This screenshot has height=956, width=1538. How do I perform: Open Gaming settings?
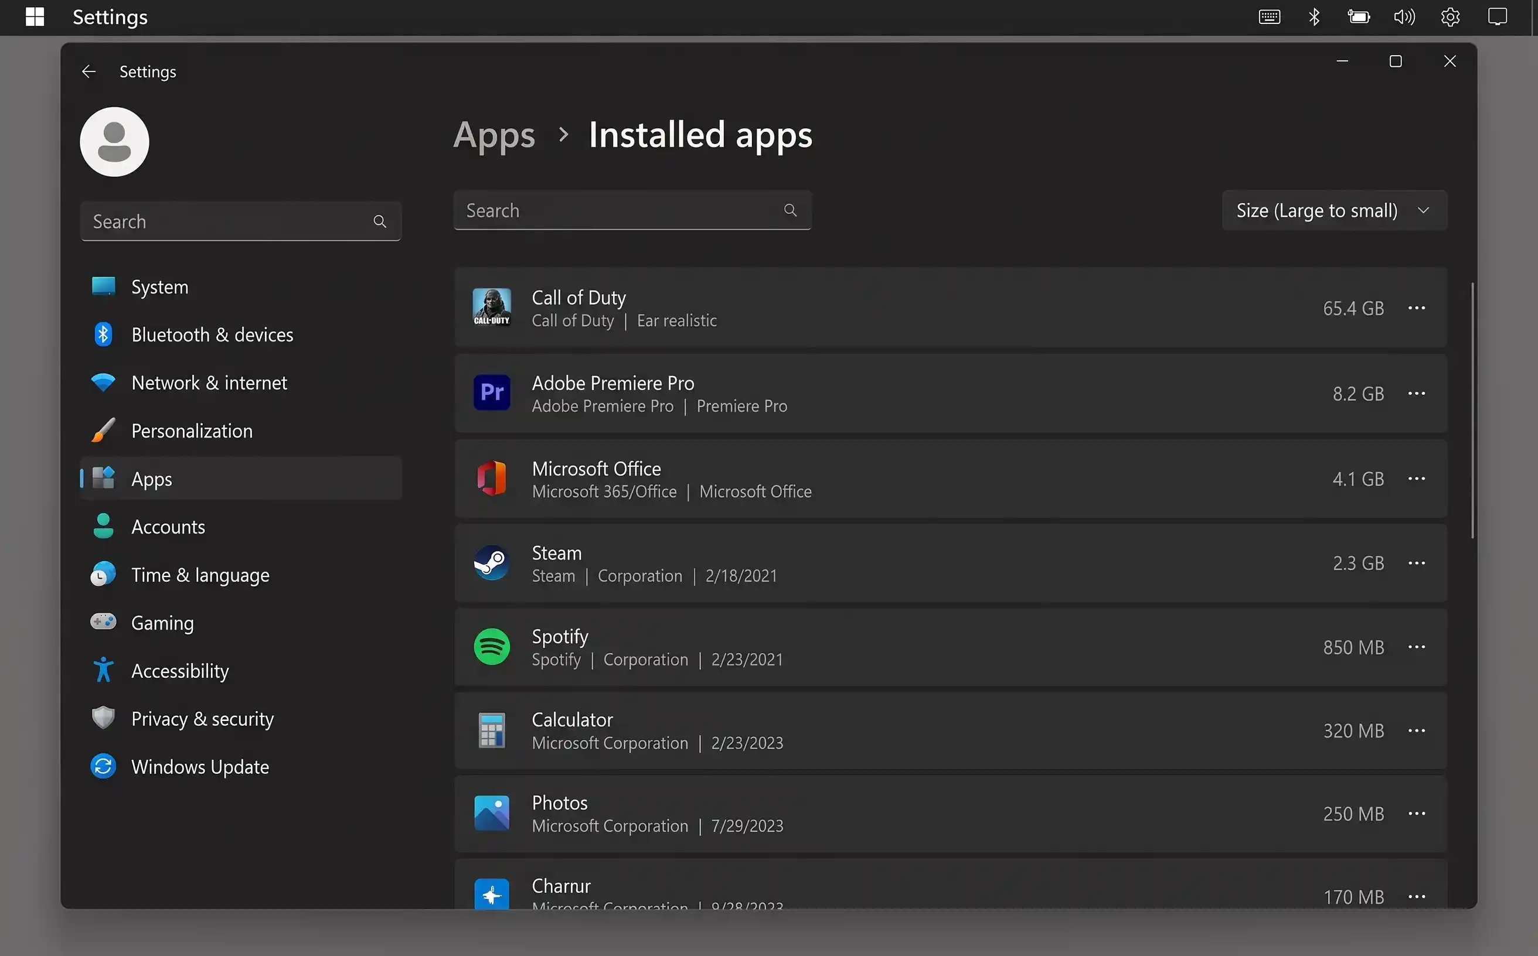click(241, 623)
